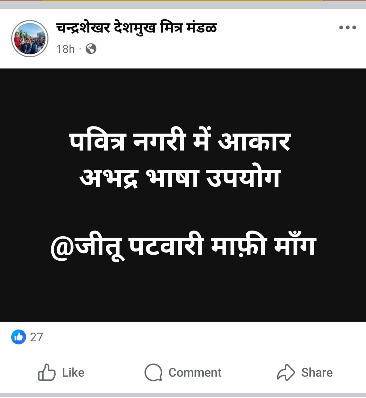Open the page profile picture

[30, 39]
